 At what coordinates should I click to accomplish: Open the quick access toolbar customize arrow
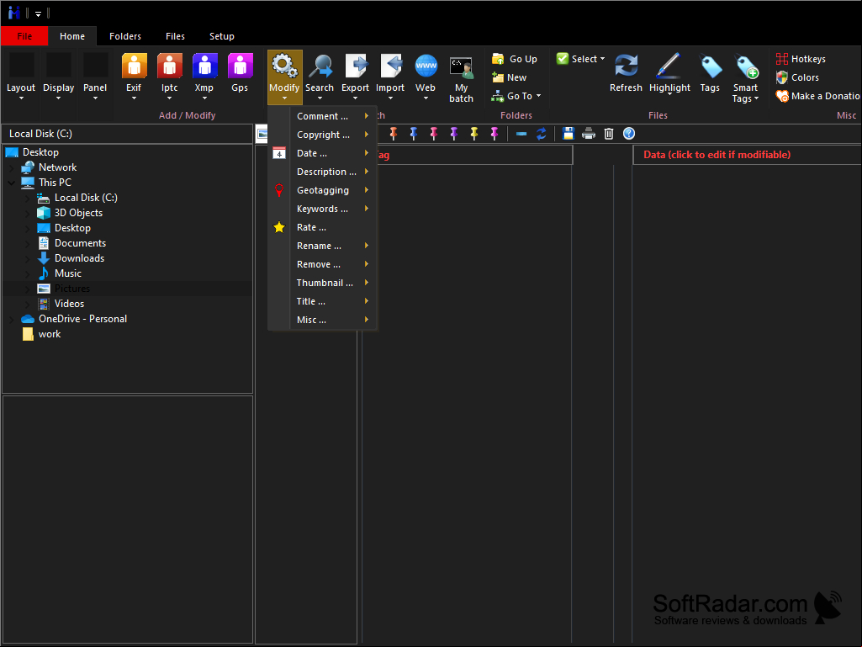(38, 13)
